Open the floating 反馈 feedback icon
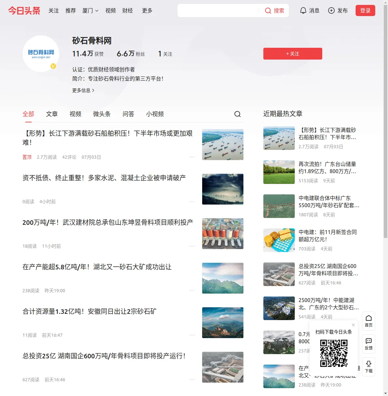Screen dimensions: 388x396 (369, 344)
